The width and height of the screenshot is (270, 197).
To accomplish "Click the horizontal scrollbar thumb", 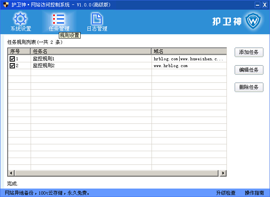I will pyautogui.click(x=116, y=173).
